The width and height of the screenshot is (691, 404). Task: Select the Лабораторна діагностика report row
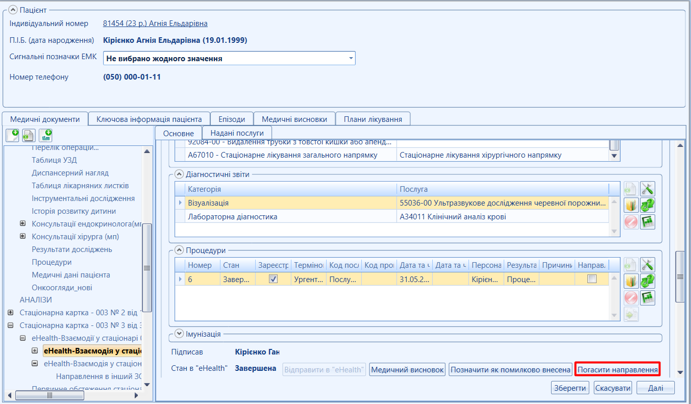(x=392, y=217)
